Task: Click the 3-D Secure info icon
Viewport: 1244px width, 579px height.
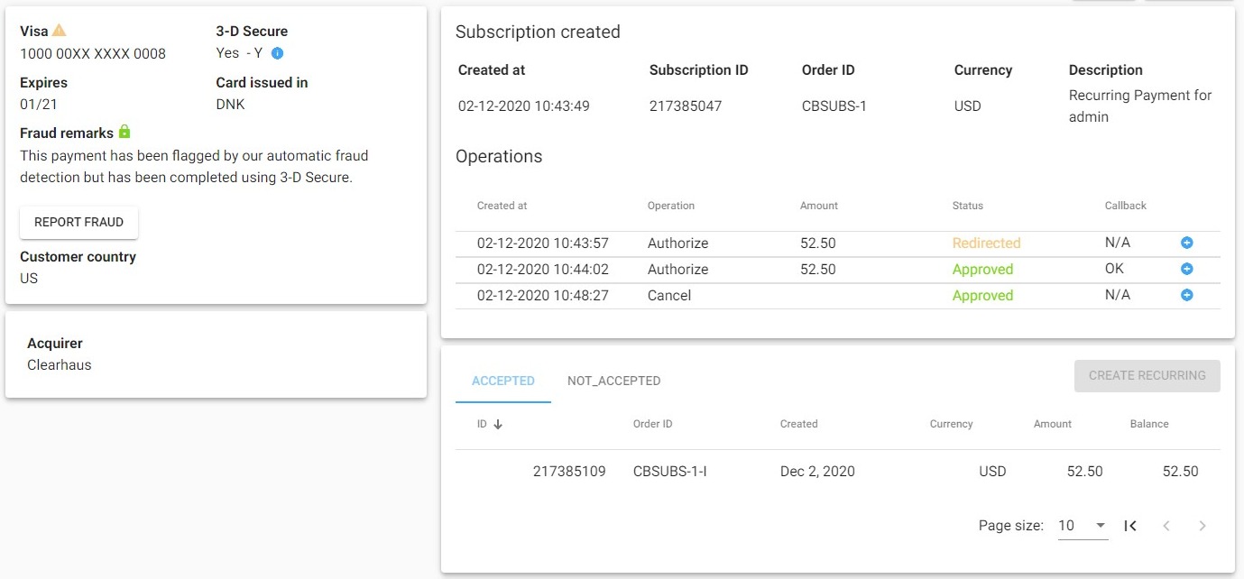Action: [x=277, y=53]
